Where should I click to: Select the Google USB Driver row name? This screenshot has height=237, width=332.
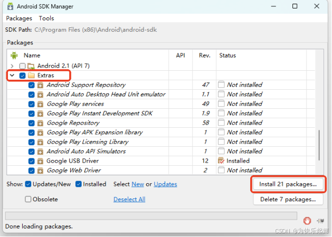coord(72,161)
